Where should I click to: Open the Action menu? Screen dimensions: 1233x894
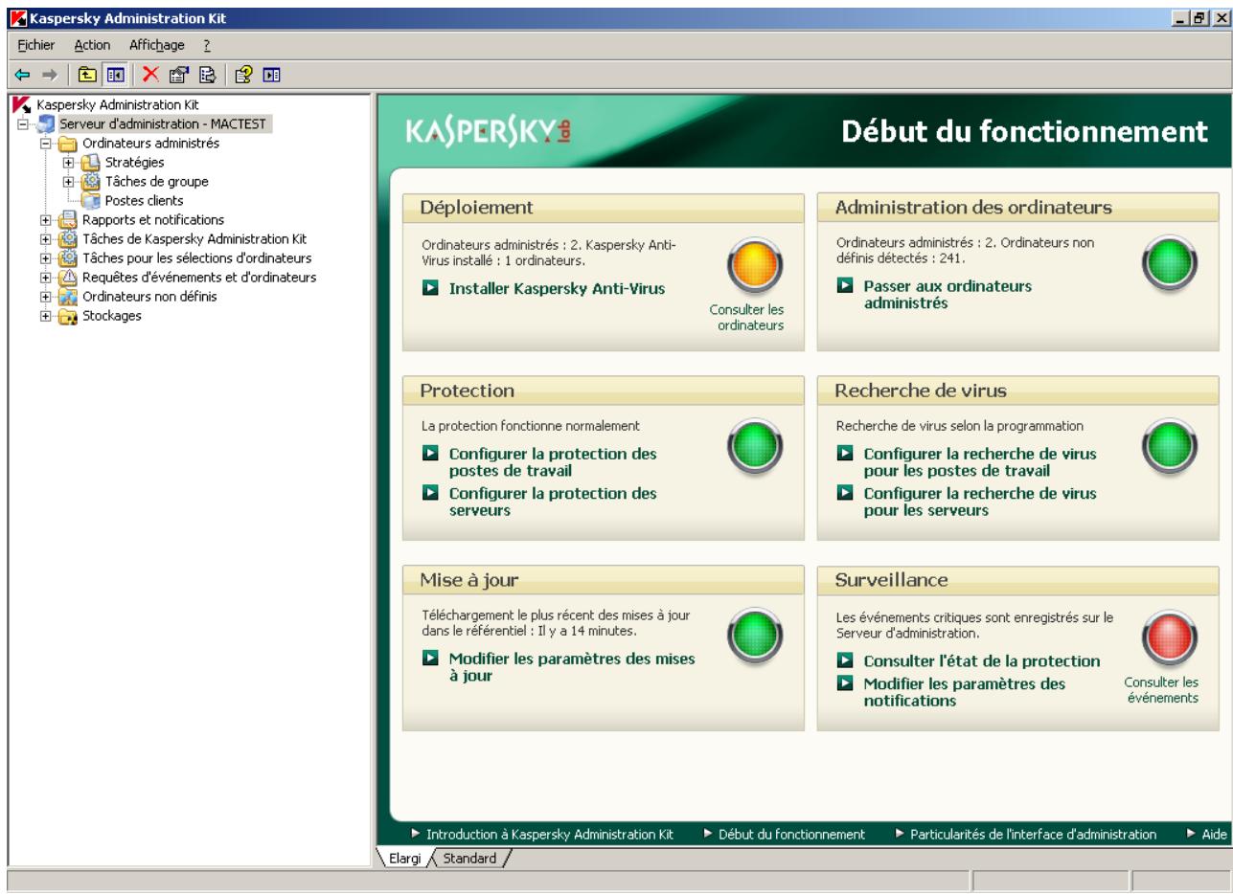pos(92,45)
